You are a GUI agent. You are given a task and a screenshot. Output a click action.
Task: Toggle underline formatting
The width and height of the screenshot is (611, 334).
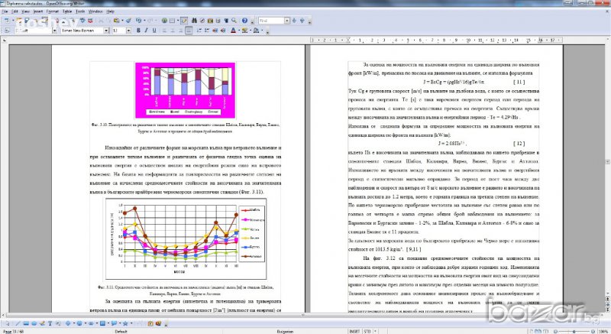(x=154, y=31)
